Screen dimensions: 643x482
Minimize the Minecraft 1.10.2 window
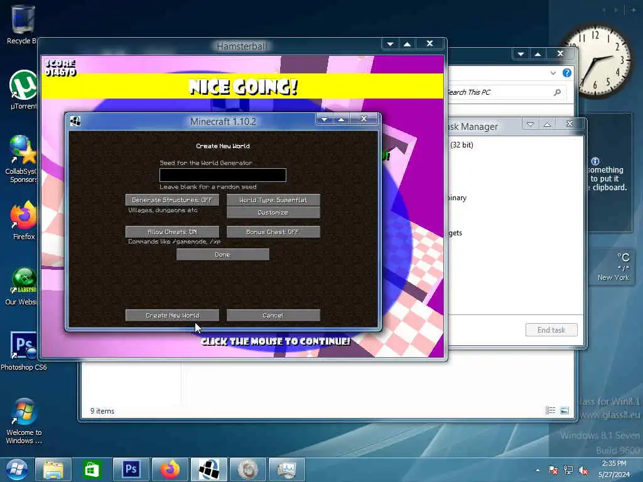pos(325,119)
